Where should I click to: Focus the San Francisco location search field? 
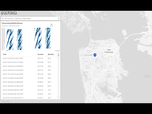tap(30, 18)
